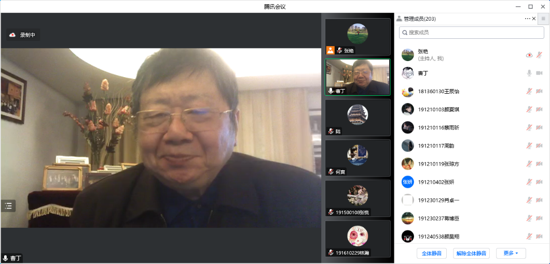Select 191230237蒋博臣 in the member list
The height and width of the screenshot is (264, 550).
click(x=438, y=218)
